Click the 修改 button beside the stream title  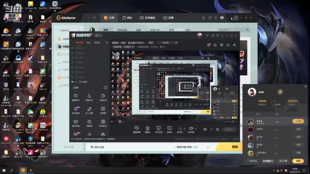tap(151, 43)
